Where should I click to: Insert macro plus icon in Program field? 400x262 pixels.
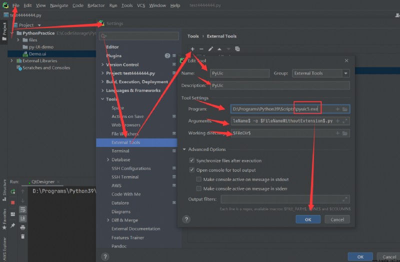[x=337, y=109]
